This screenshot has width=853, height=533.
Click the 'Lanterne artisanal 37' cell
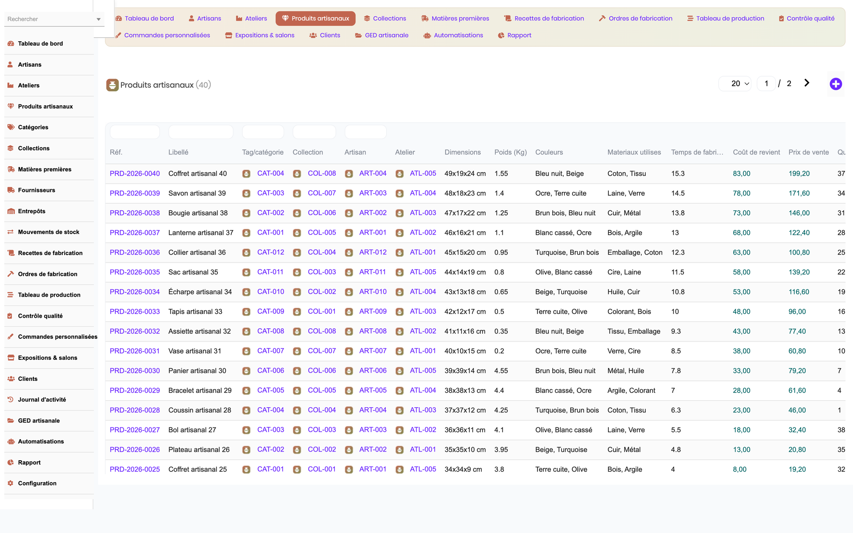(201, 233)
